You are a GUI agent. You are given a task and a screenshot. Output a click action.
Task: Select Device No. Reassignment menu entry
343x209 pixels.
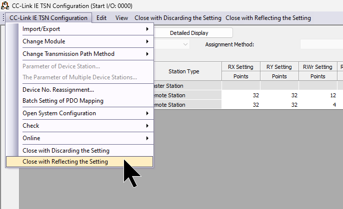58,90
